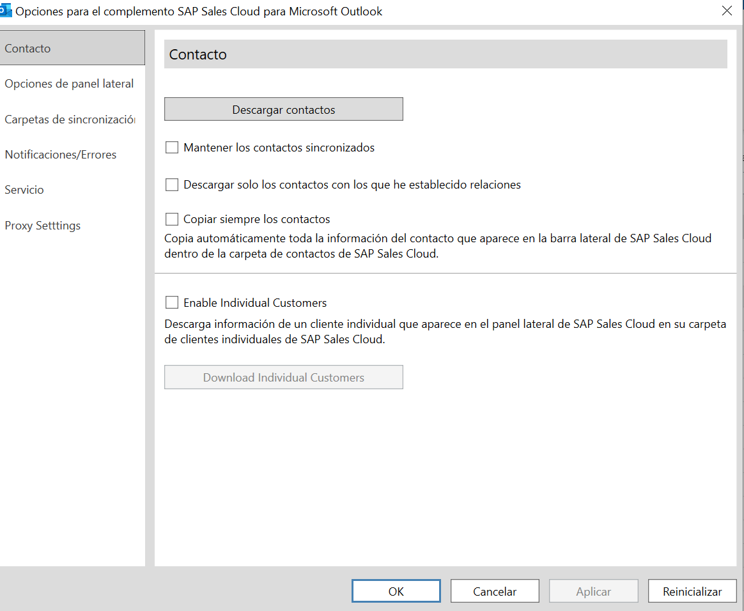Image resolution: width=744 pixels, height=611 pixels.
Task: Confirm with the OK button
Action: click(x=396, y=591)
